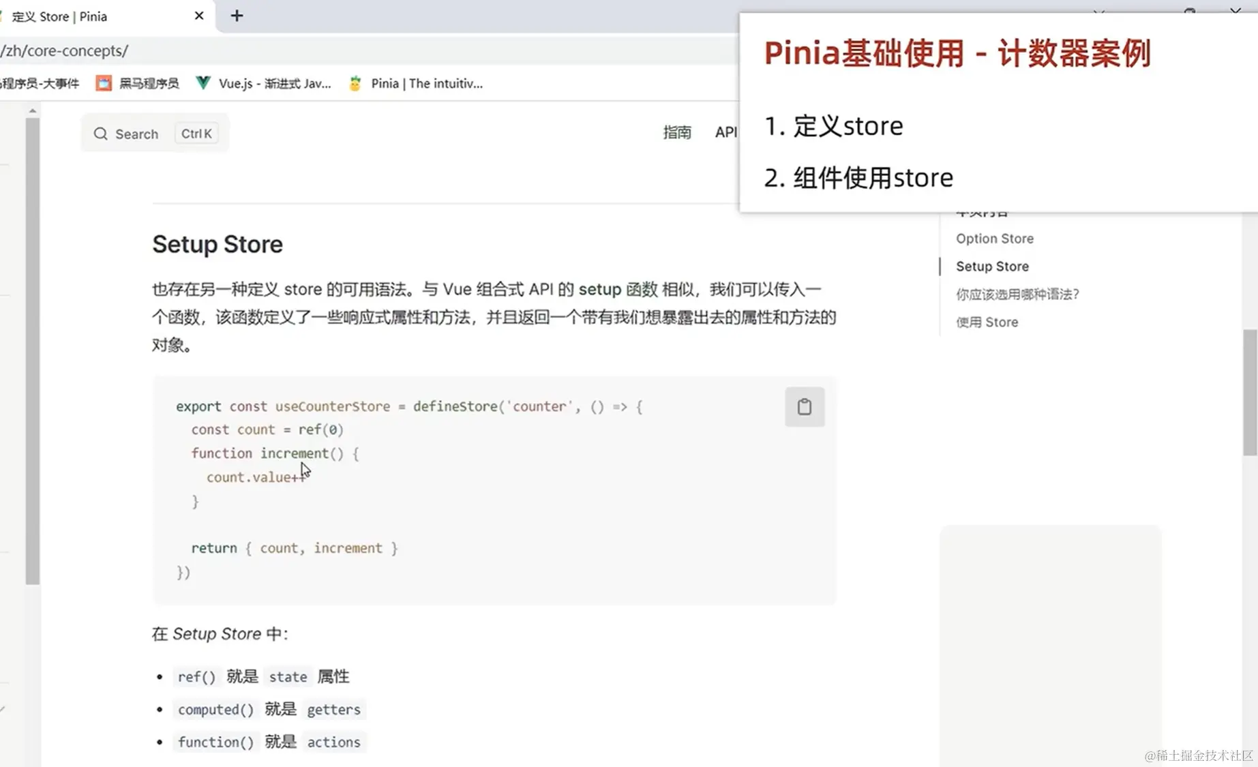Click the Pinia pineapple bookmark icon
The width and height of the screenshot is (1258, 767).
tap(355, 83)
